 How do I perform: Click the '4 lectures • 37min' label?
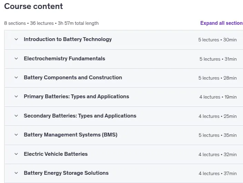[217, 173]
